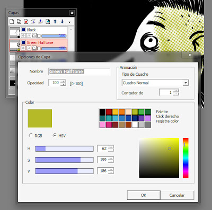
Task: Select the Green Halftone layer row
Action: [38, 45]
